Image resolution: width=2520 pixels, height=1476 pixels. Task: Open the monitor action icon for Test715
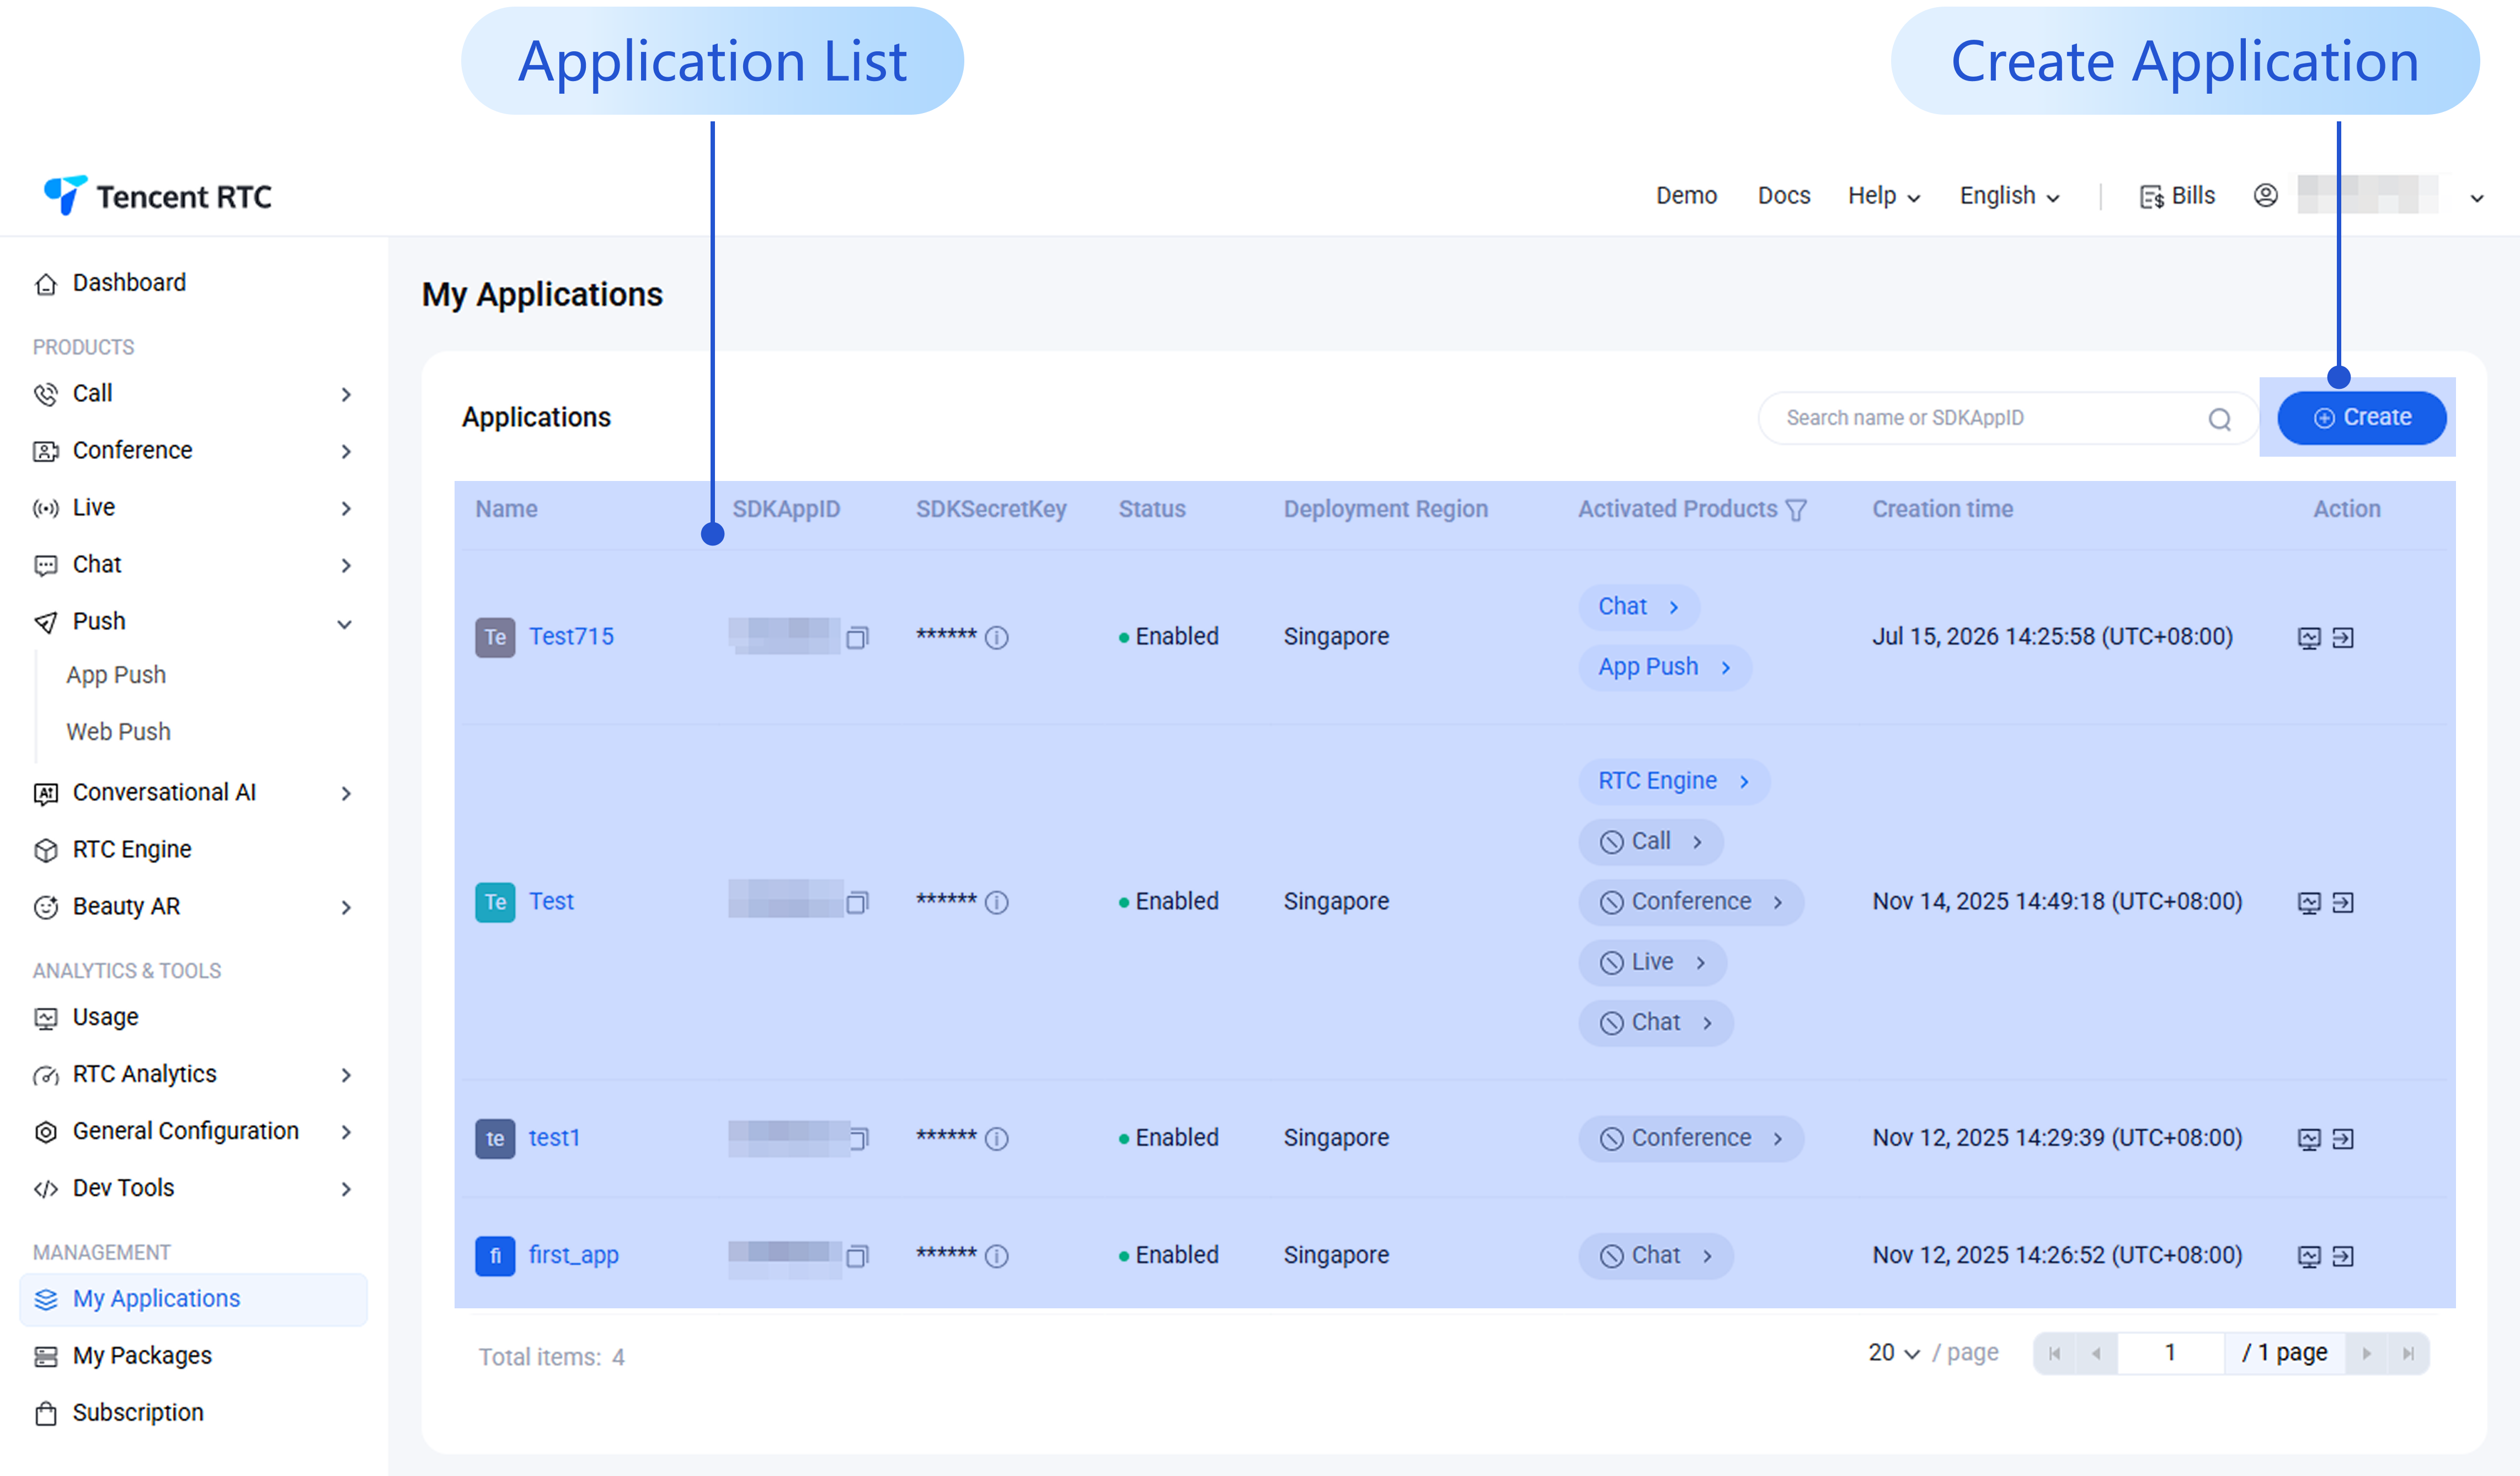click(2309, 638)
